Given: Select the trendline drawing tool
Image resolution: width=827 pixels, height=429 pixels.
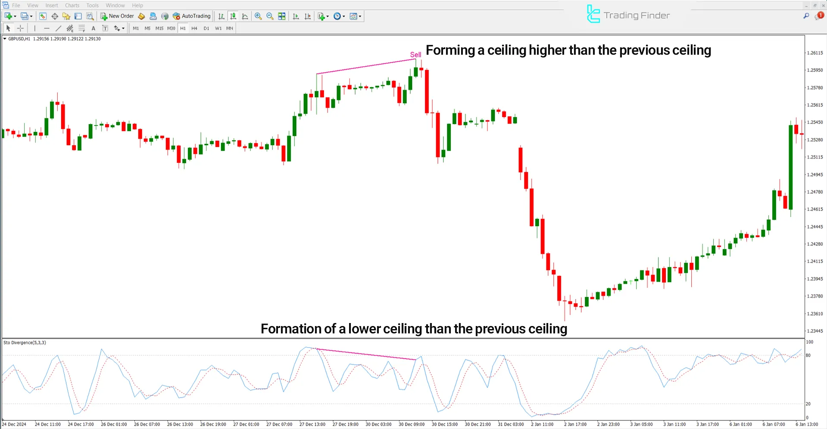Looking at the screenshot, I should point(58,28).
